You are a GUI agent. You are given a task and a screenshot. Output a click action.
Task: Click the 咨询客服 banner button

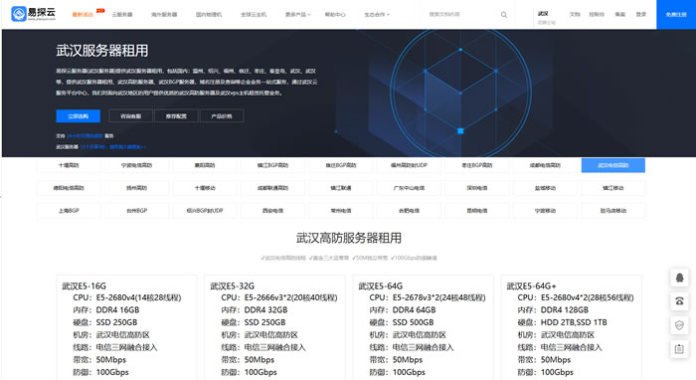(131, 116)
